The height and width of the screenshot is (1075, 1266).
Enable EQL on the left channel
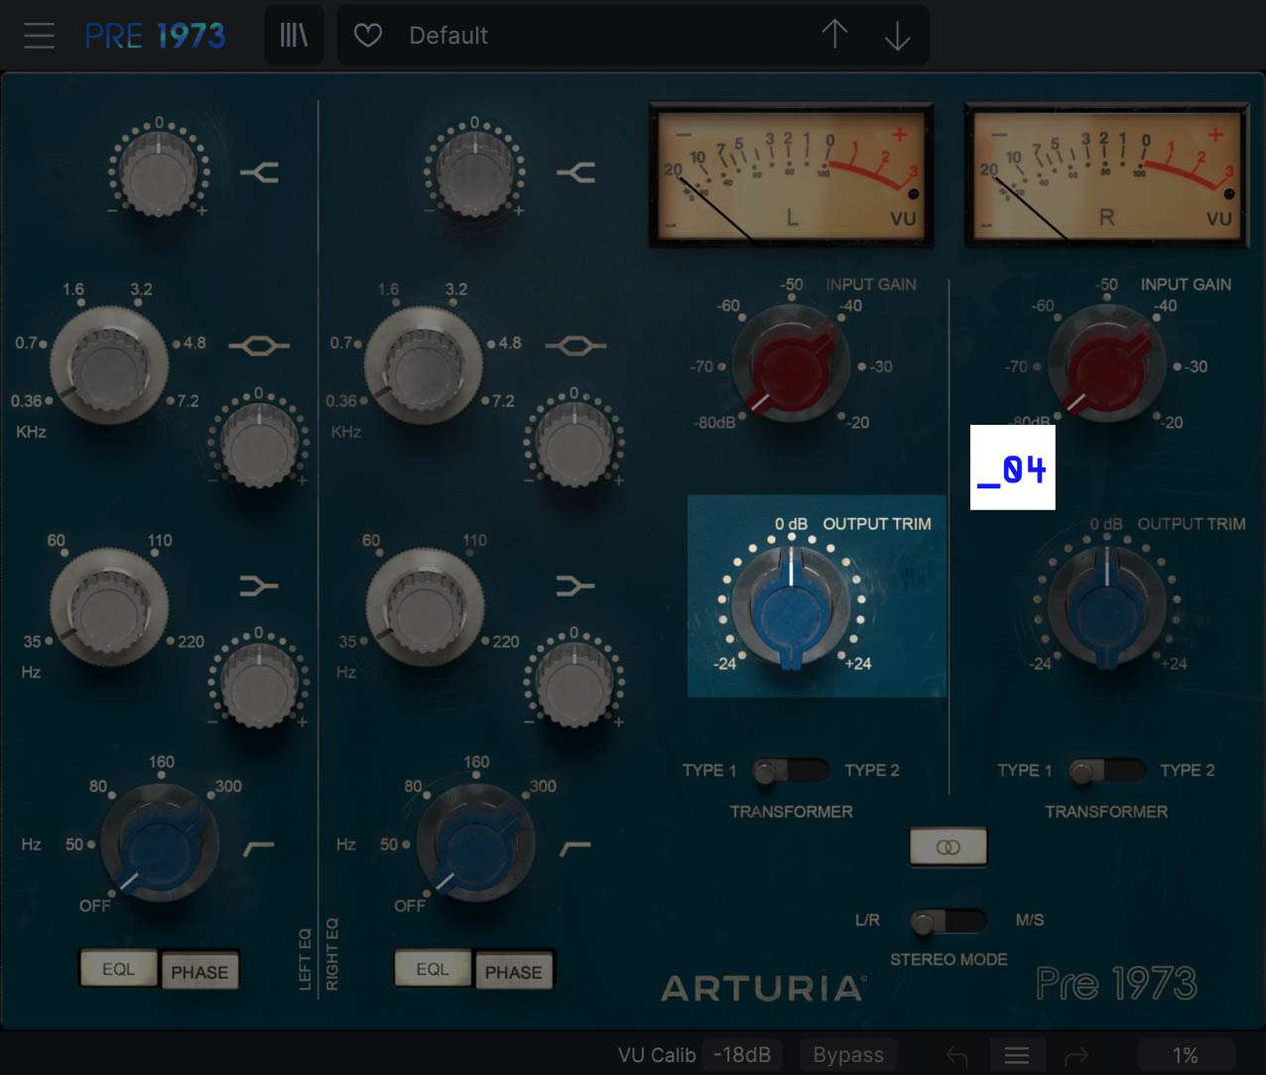point(118,970)
